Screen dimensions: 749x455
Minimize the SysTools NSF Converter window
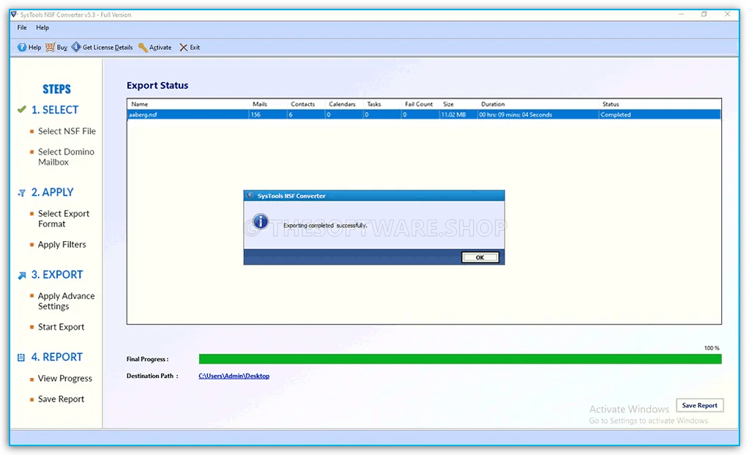[x=682, y=15]
